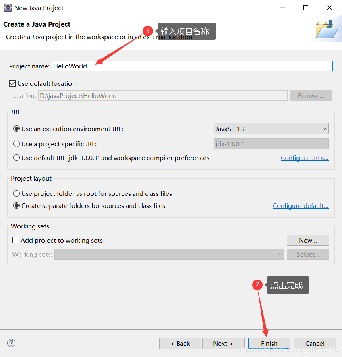
Task: Minimize the New Java Project window
Action: point(282,8)
